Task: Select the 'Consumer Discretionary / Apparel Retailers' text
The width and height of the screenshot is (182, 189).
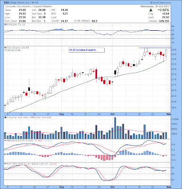Action: (28, 7)
